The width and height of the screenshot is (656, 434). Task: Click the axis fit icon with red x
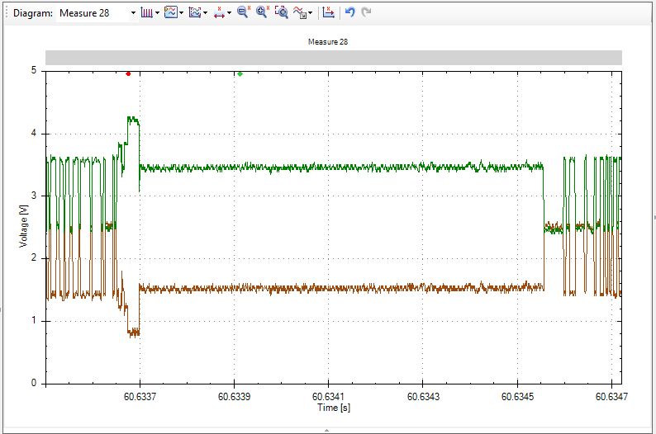point(329,12)
